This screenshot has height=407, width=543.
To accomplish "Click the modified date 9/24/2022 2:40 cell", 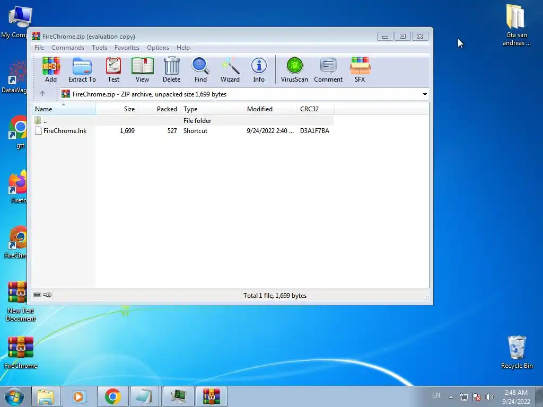I will pos(270,131).
